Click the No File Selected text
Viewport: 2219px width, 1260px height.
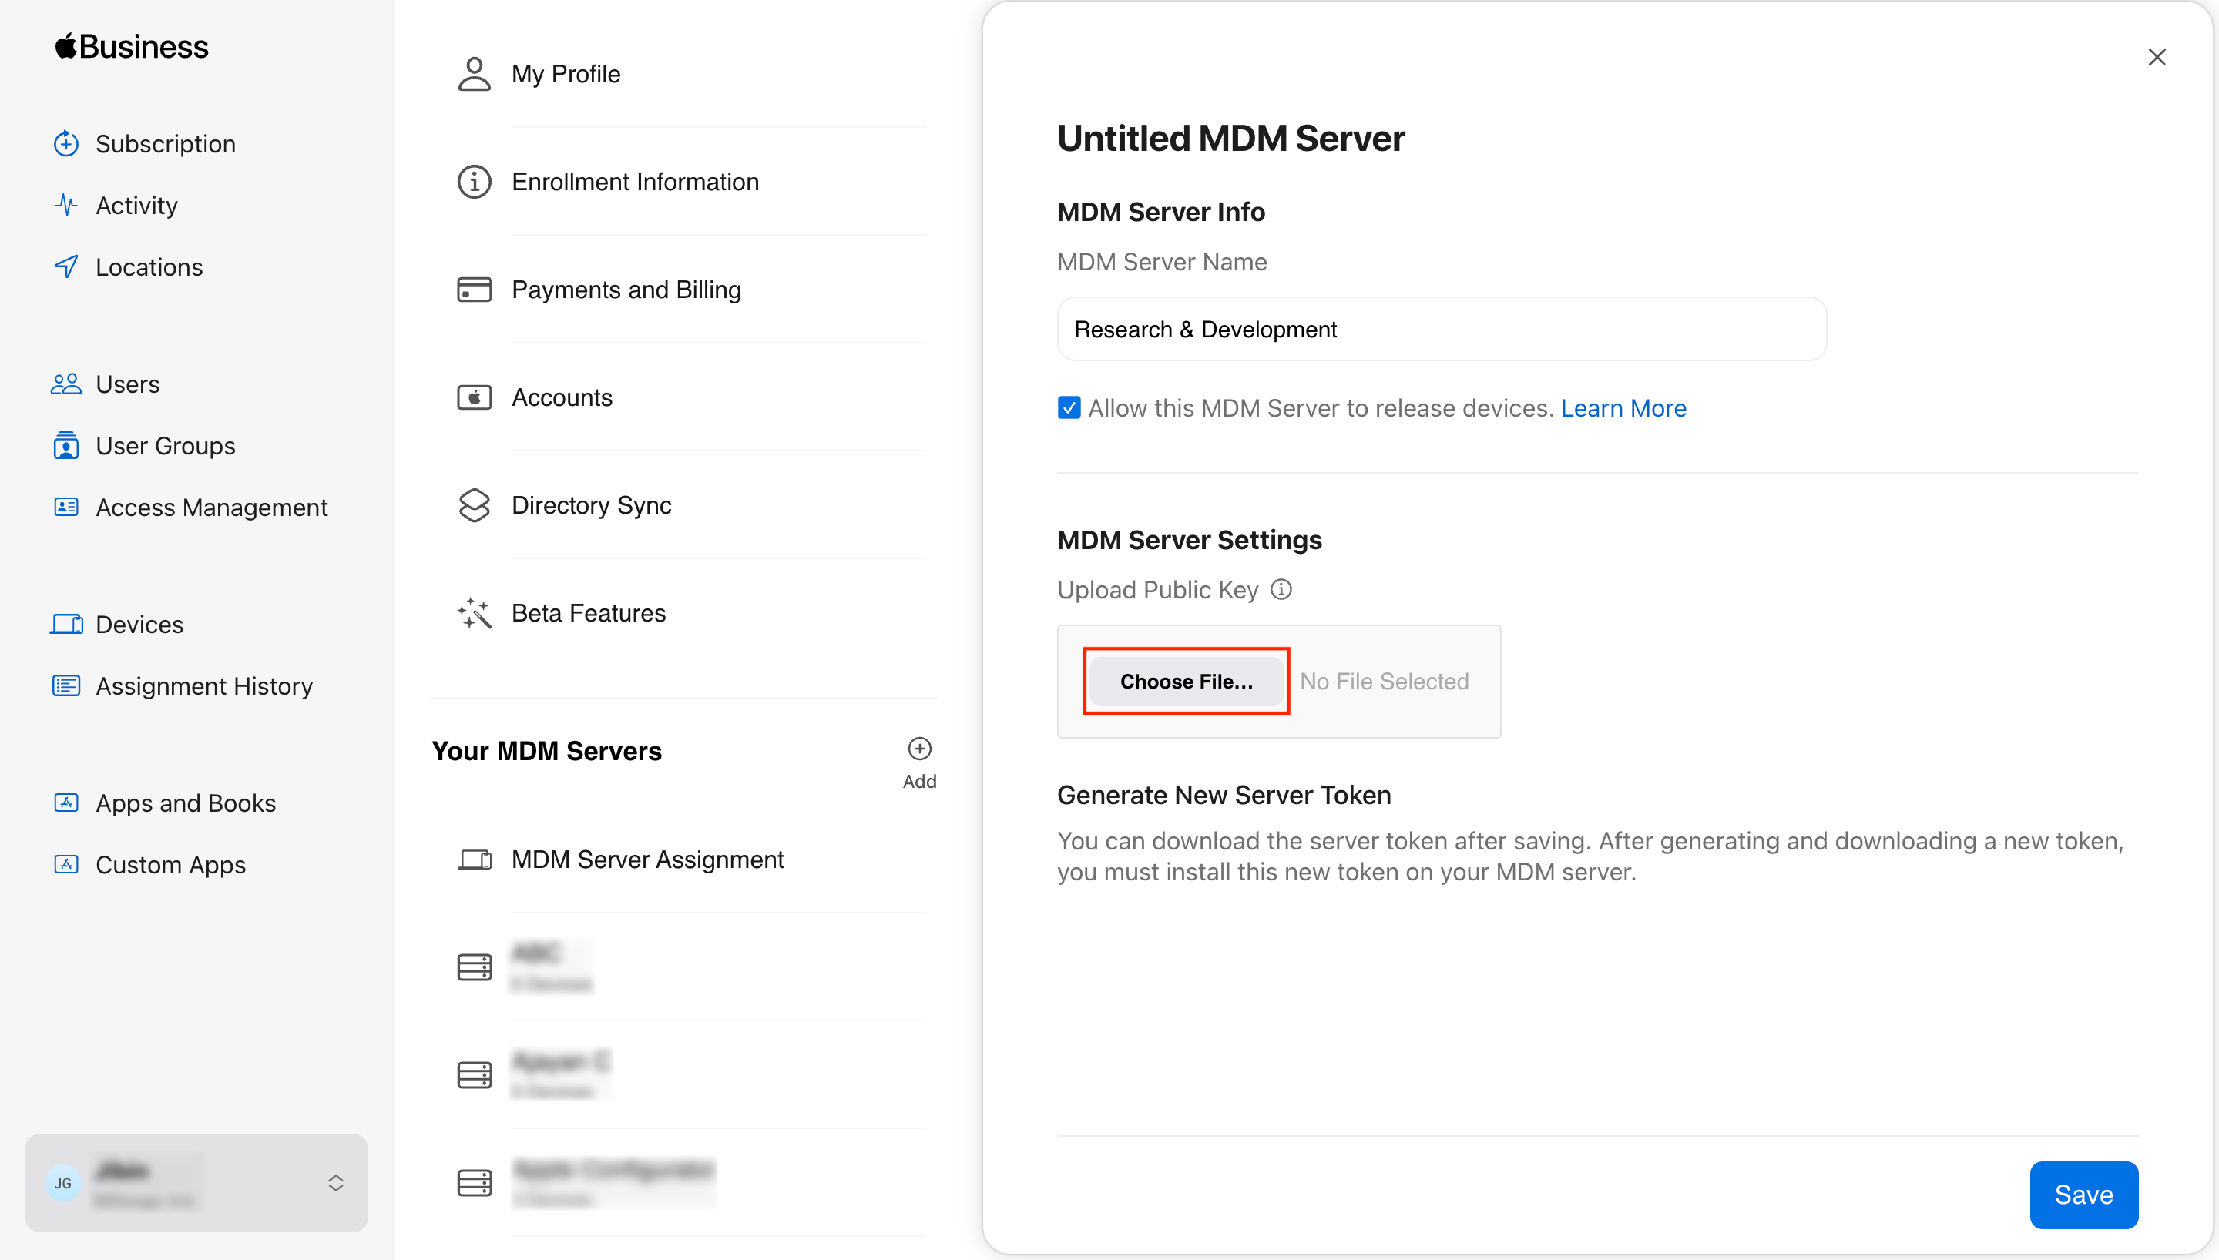1384,681
